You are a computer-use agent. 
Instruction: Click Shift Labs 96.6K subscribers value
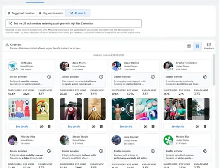click(11, 94)
